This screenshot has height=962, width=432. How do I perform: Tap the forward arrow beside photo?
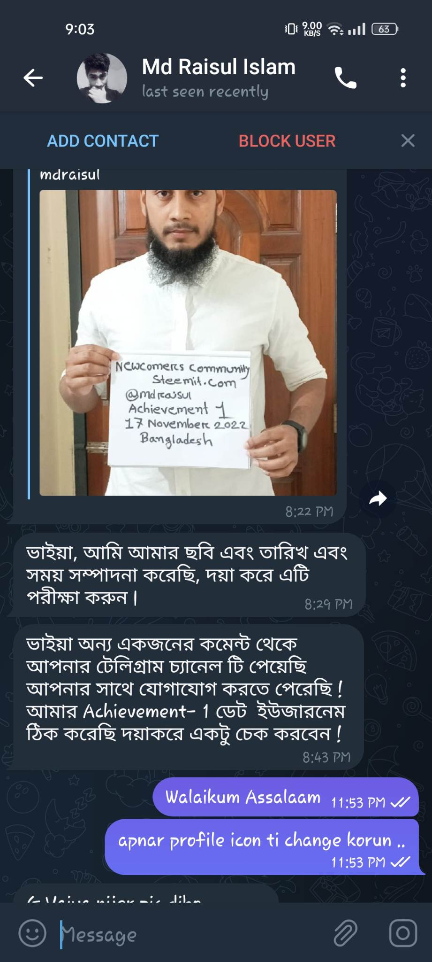coord(378,498)
